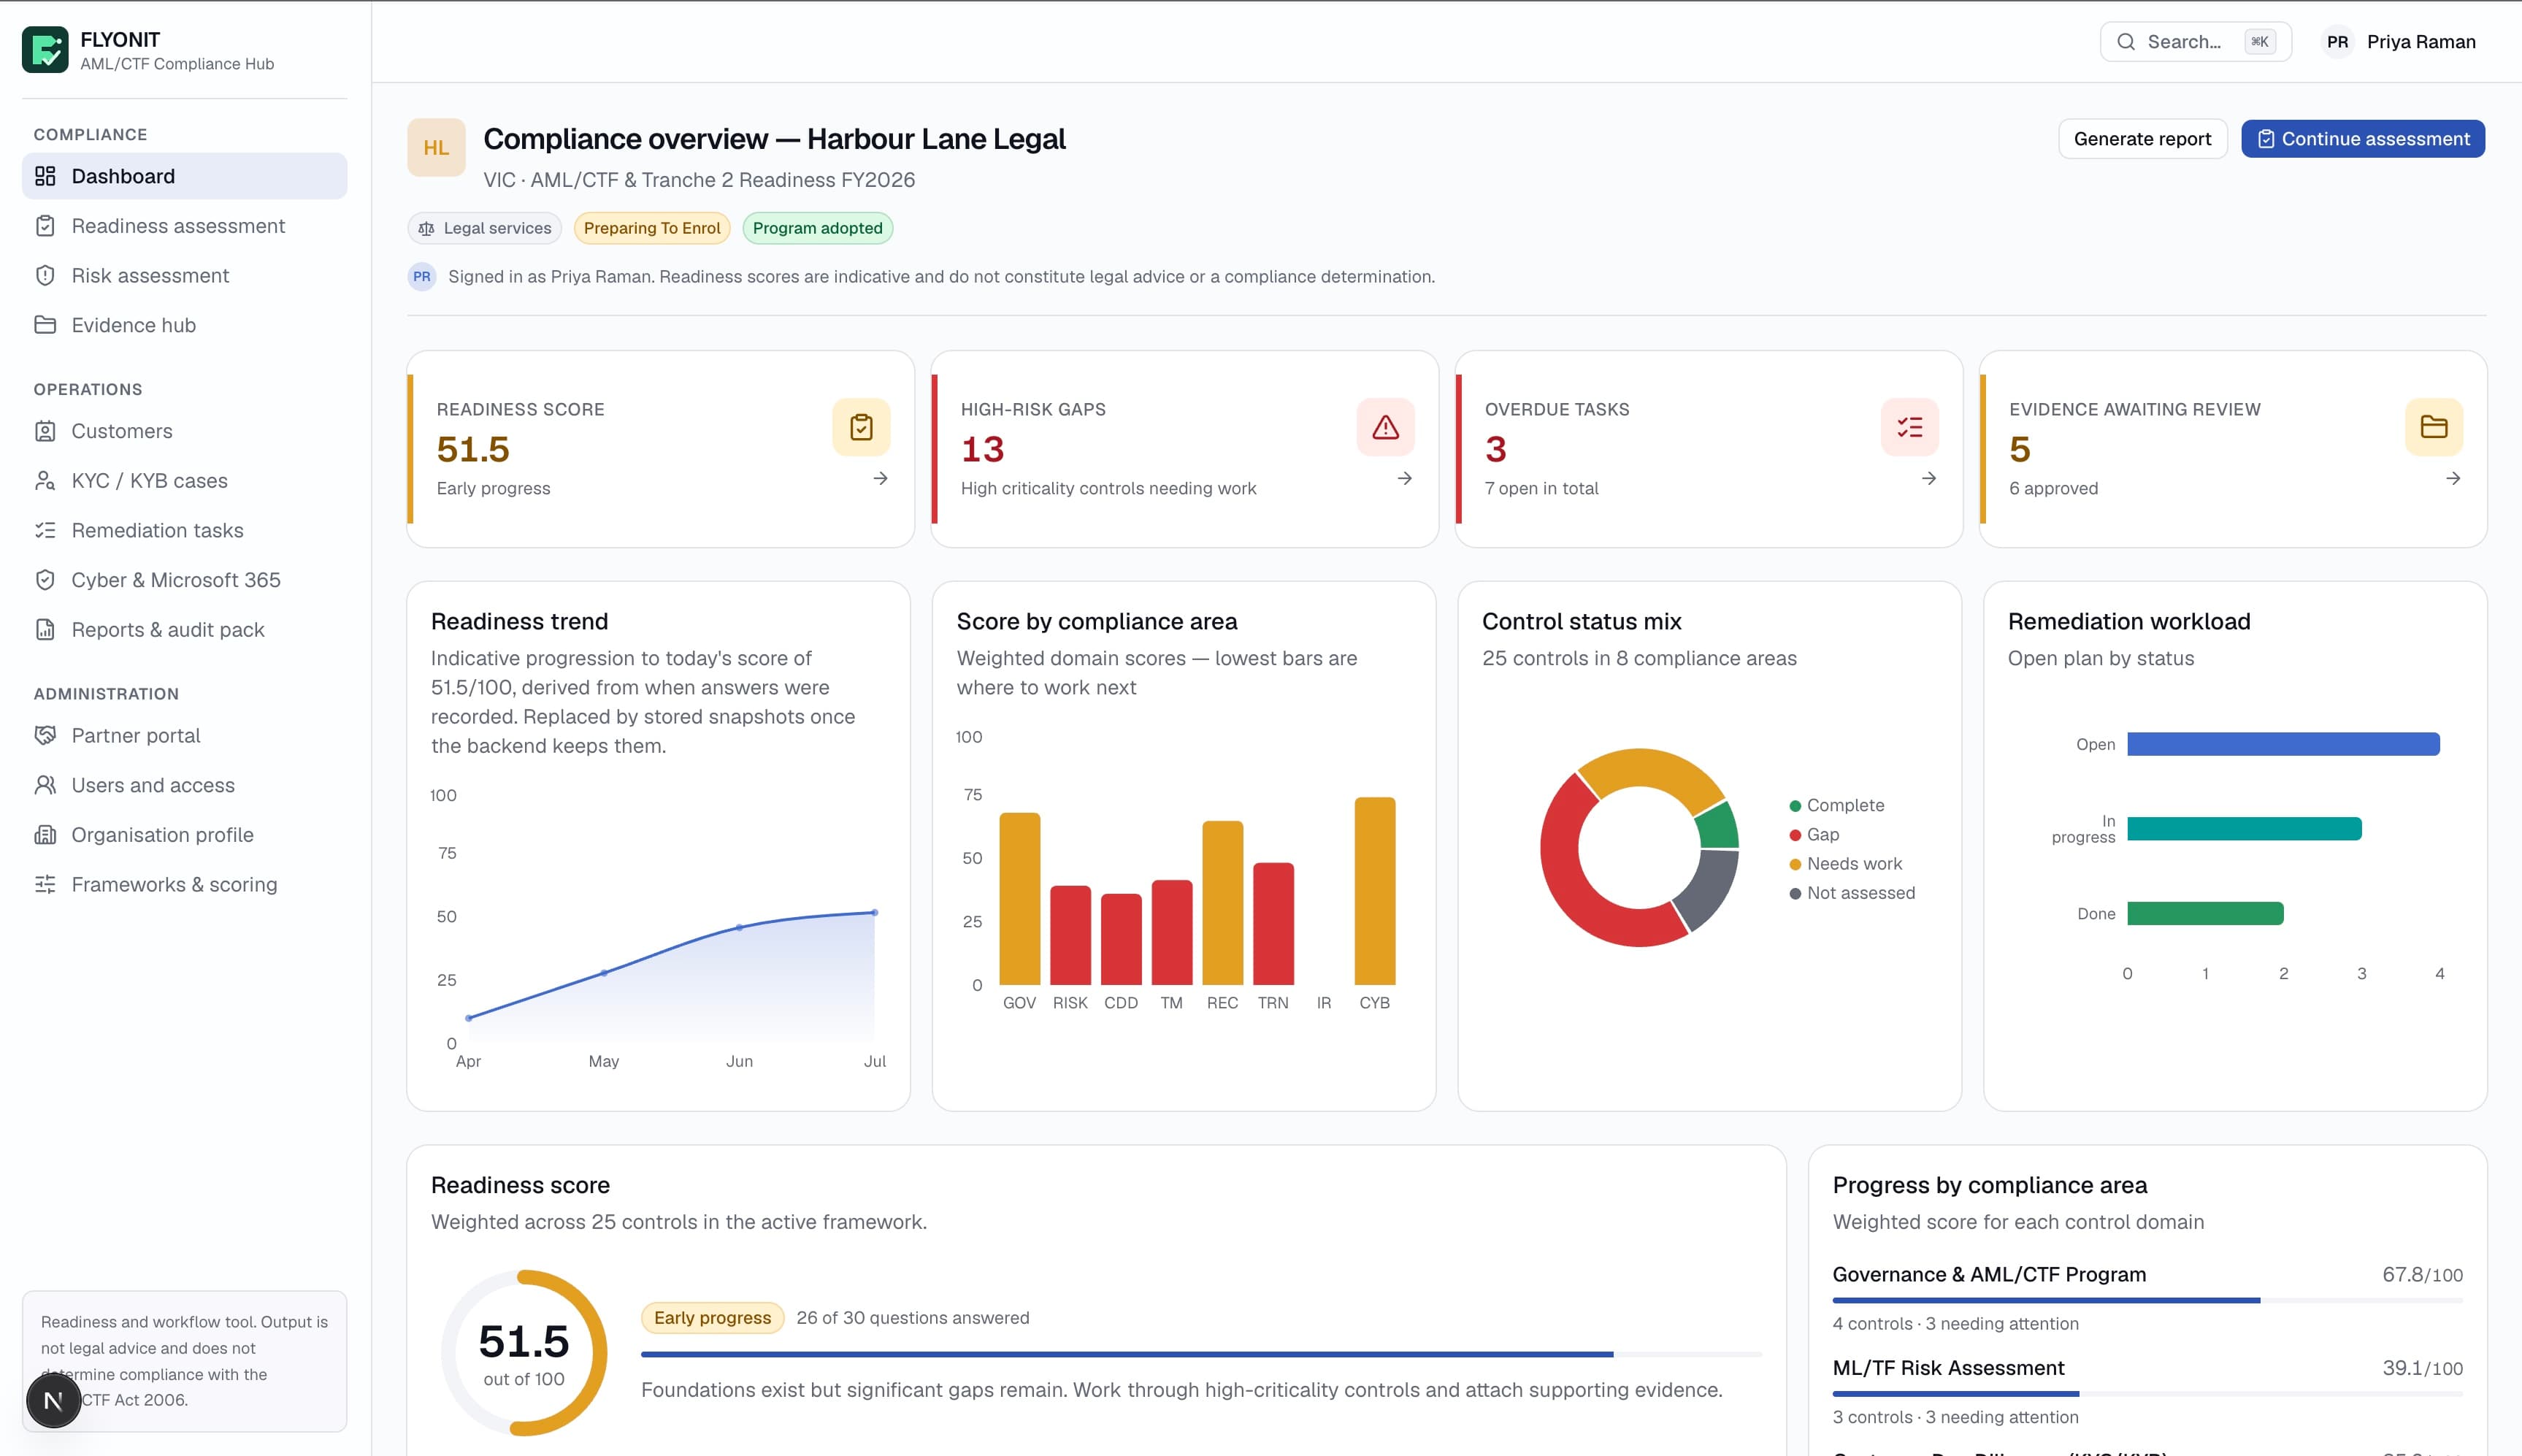The height and width of the screenshot is (1456, 2522).
Task: Click Governance & AML/CTF Program progress bar
Action: pyautogui.click(x=2147, y=1300)
